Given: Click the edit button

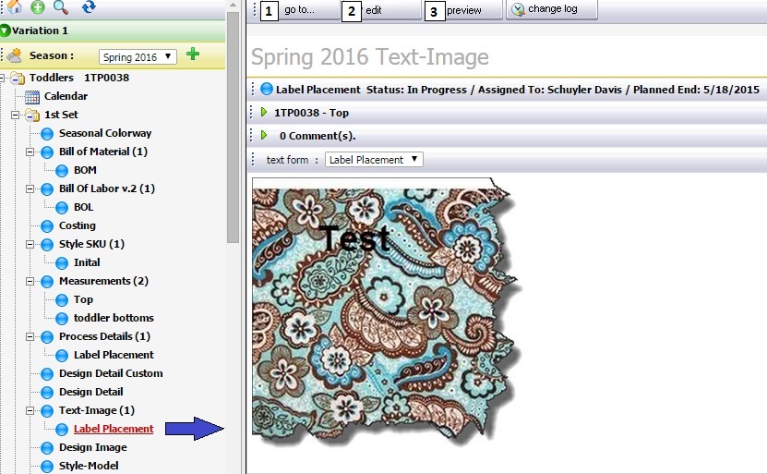Looking at the screenshot, I should point(380,10).
